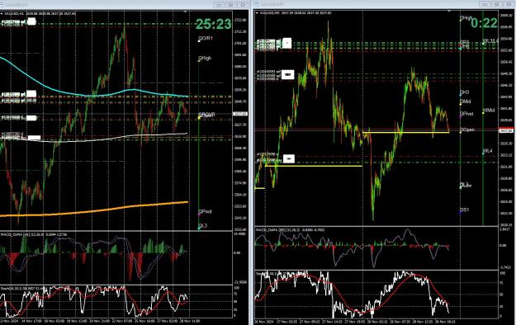Open the M5 chart window system icon
The height and width of the screenshot is (325, 516).
tap(257, 4)
